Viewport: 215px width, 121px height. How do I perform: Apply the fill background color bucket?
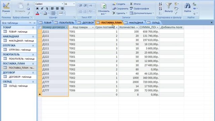(x=45, y=13)
